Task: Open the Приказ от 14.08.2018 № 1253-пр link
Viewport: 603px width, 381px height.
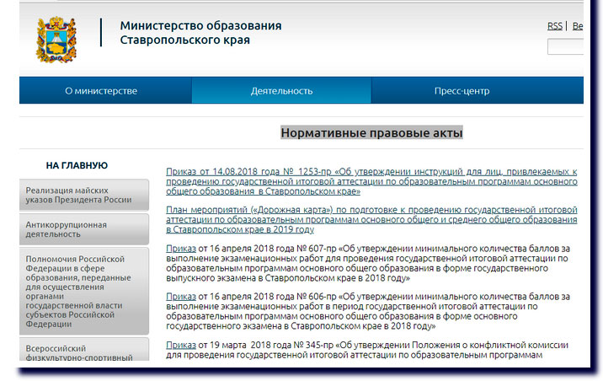Action: (371, 181)
